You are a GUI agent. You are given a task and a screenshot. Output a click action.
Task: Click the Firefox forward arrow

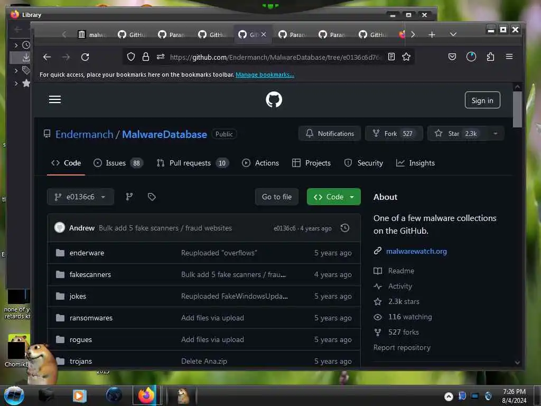coord(66,57)
